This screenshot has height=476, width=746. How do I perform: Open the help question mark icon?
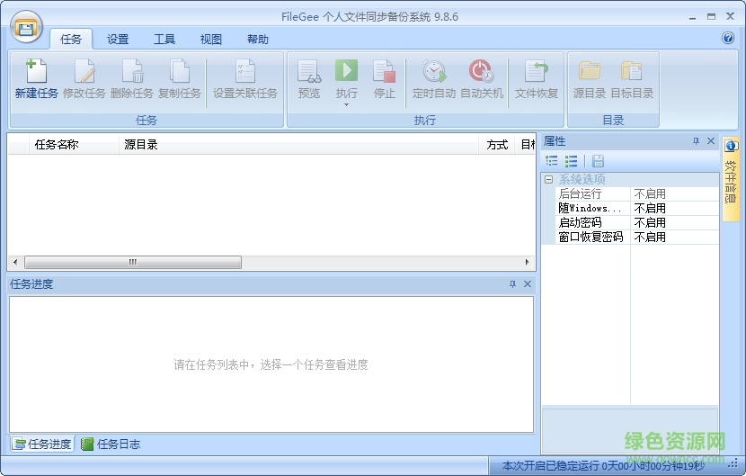pos(728,38)
